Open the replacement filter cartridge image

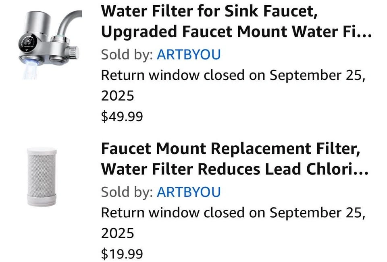coord(42,177)
